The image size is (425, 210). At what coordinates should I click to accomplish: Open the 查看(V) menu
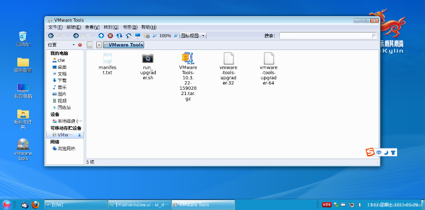[92, 27]
